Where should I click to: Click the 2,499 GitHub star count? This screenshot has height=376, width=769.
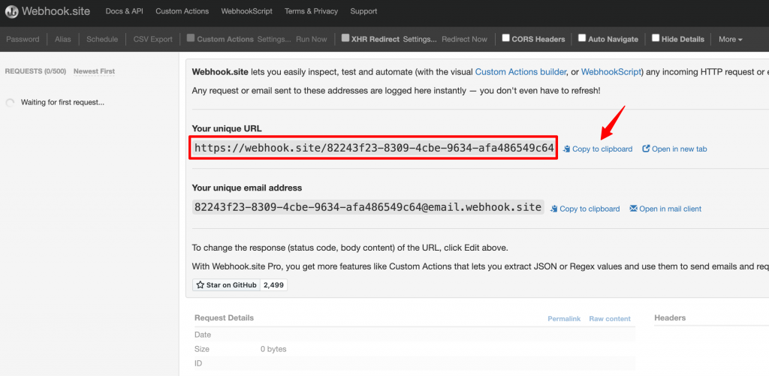click(273, 285)
